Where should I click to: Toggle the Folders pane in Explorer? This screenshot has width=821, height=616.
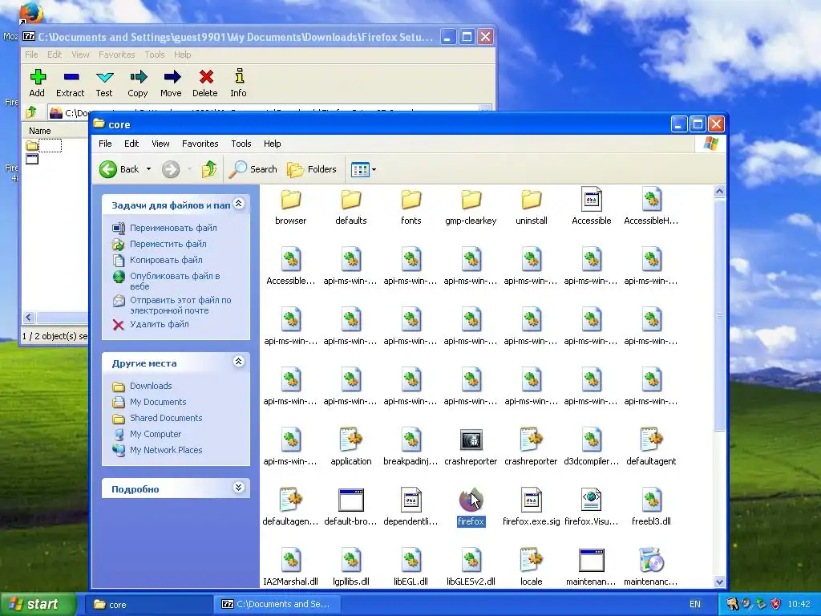pyautogui.click(x=312, y=169)
